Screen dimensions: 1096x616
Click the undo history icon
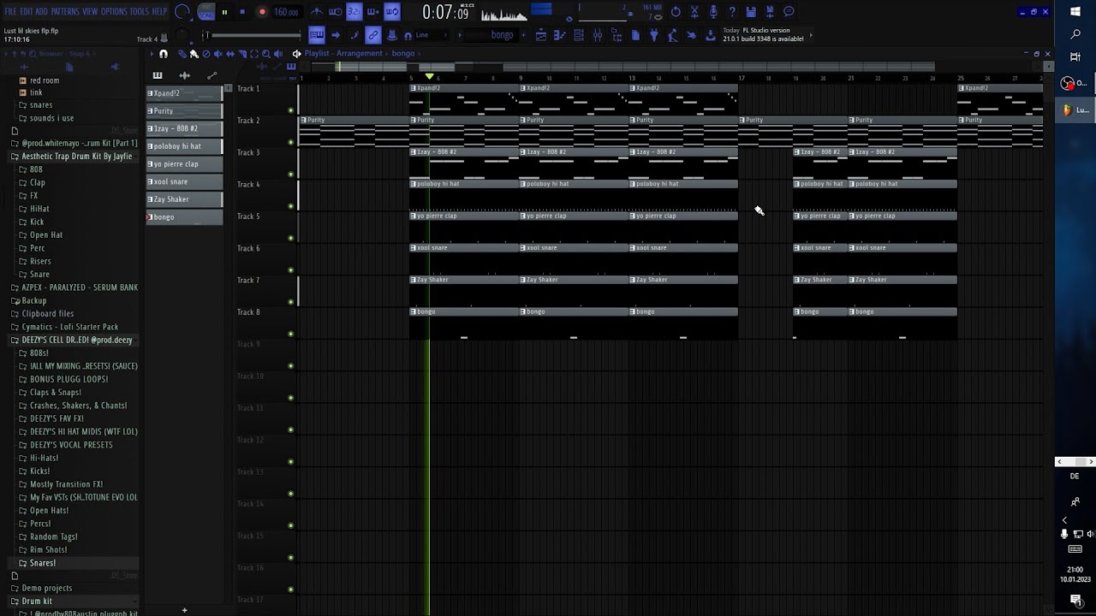(676, 12)
